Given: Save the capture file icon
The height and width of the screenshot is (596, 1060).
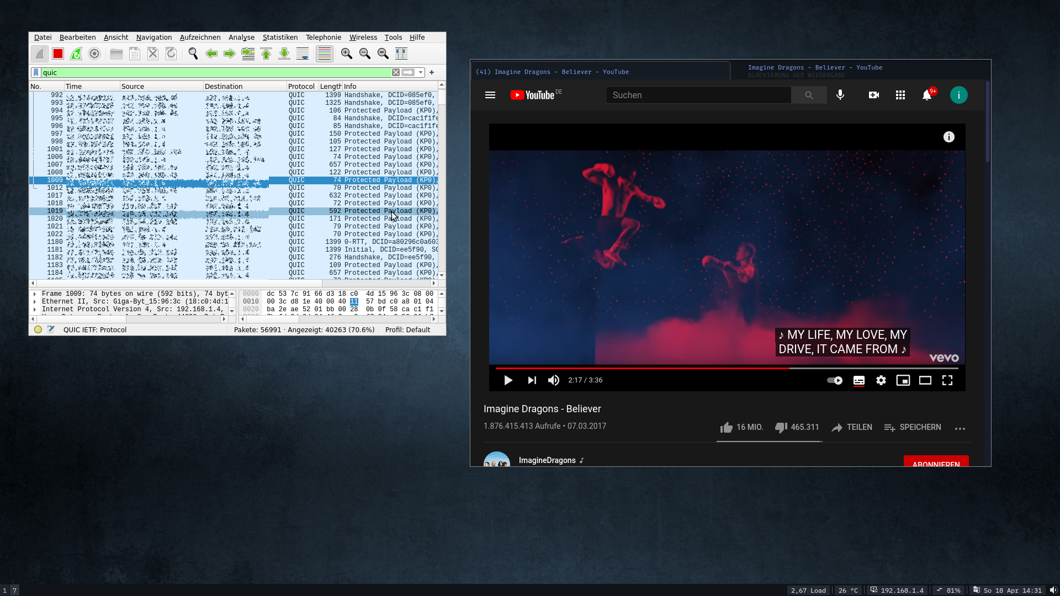Looking at the screenshot, I should coord(134,54).
